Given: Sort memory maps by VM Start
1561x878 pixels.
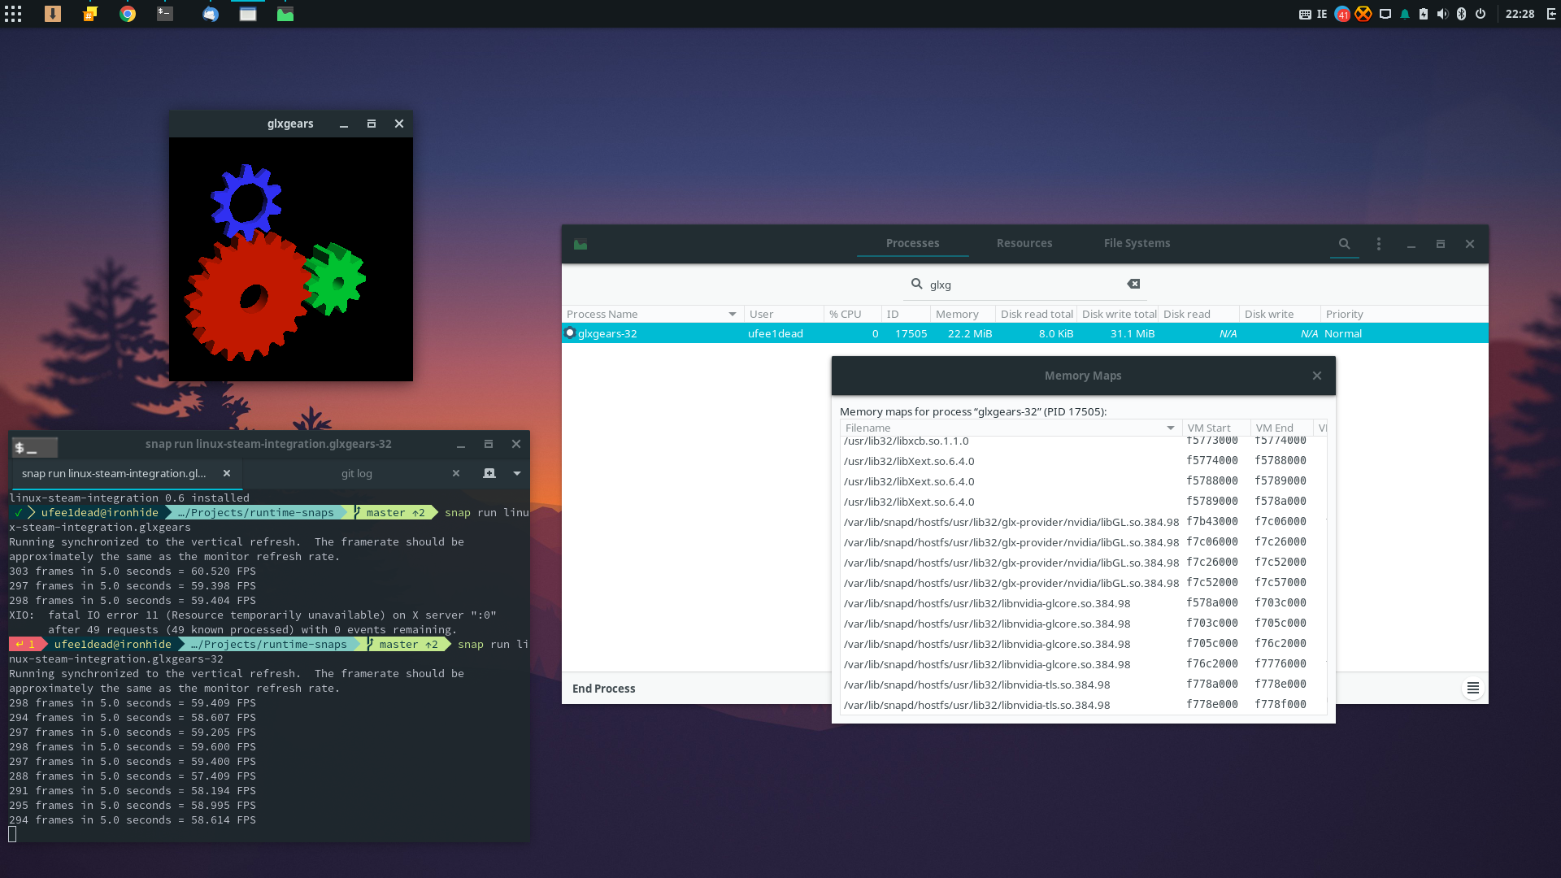Looking at the screenshot, I should tap(1215, 428).
